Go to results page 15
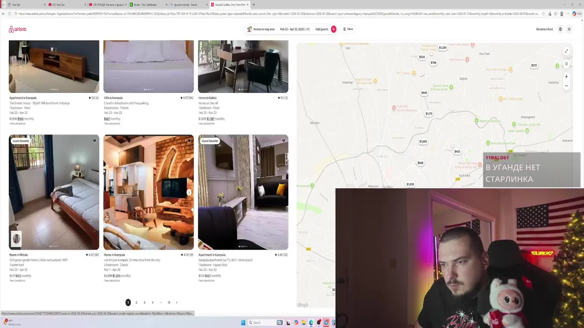 tap(169, 302)
